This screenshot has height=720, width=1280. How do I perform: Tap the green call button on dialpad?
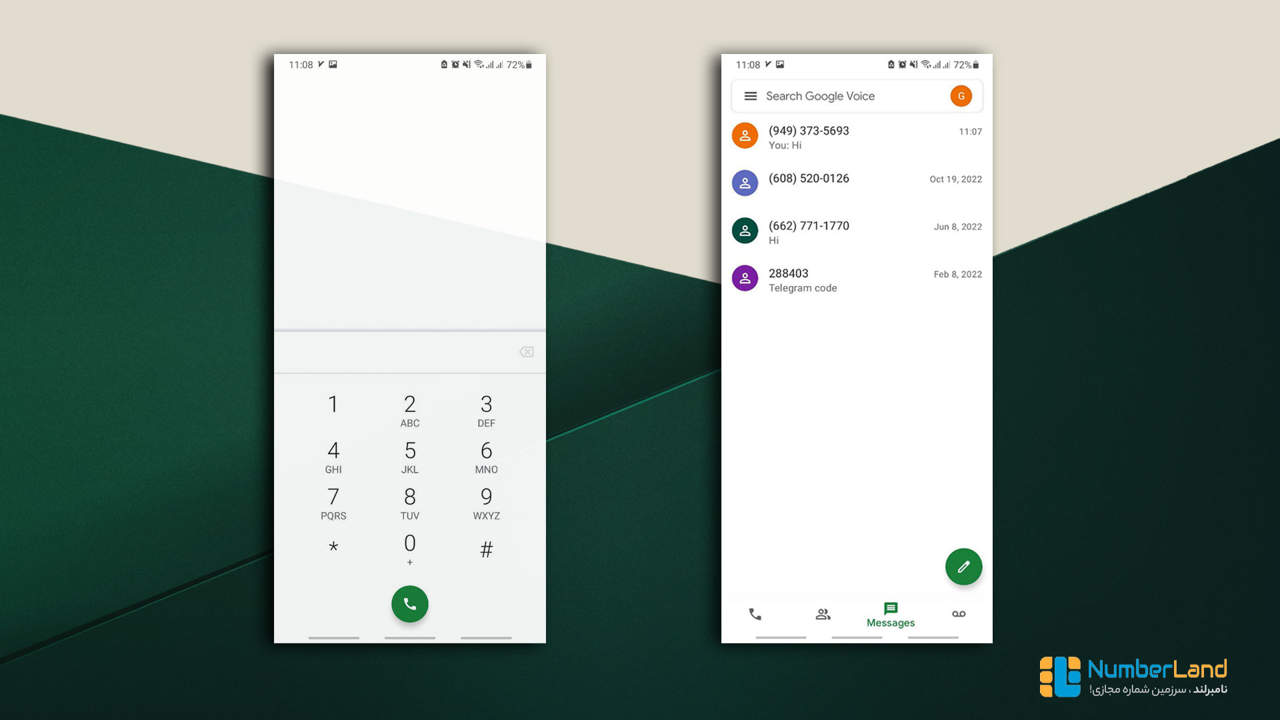point(410,603)
